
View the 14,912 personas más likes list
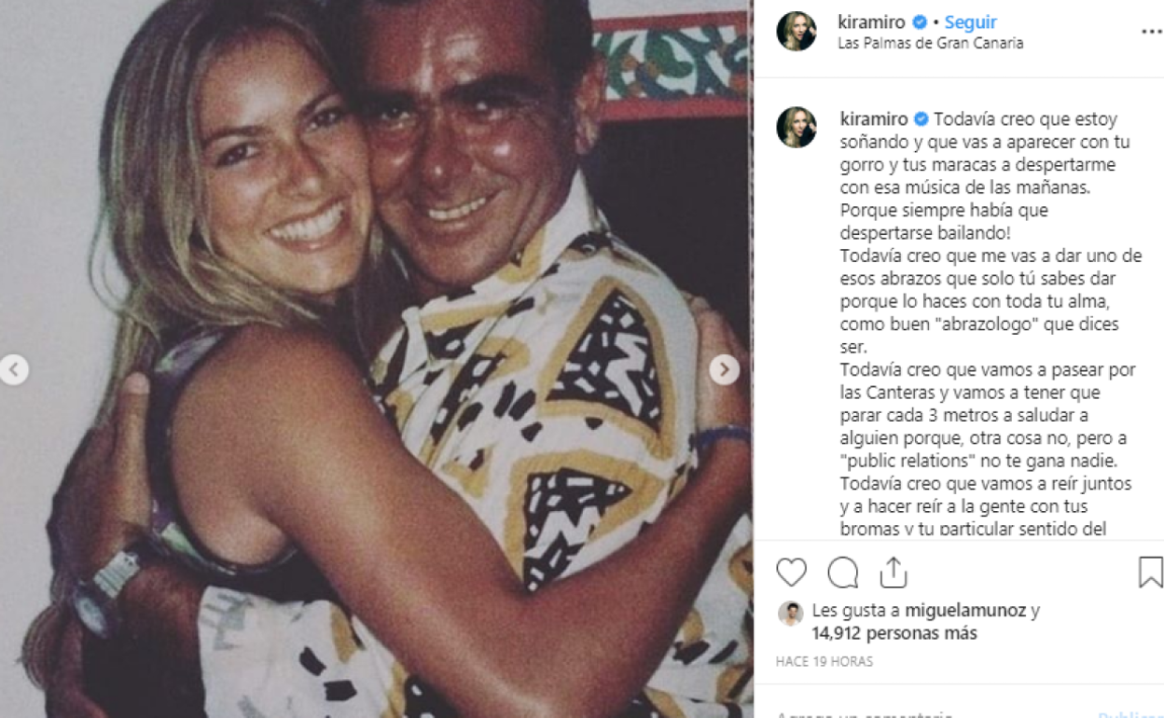894,633
